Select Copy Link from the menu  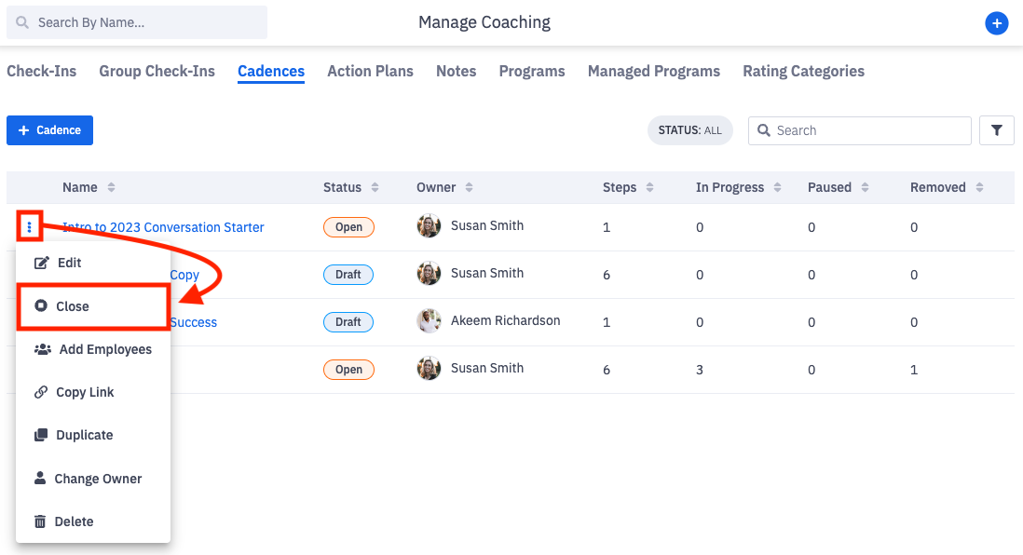click(x=84, y=392)
